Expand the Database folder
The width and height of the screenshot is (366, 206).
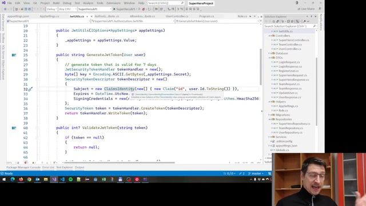269,53
